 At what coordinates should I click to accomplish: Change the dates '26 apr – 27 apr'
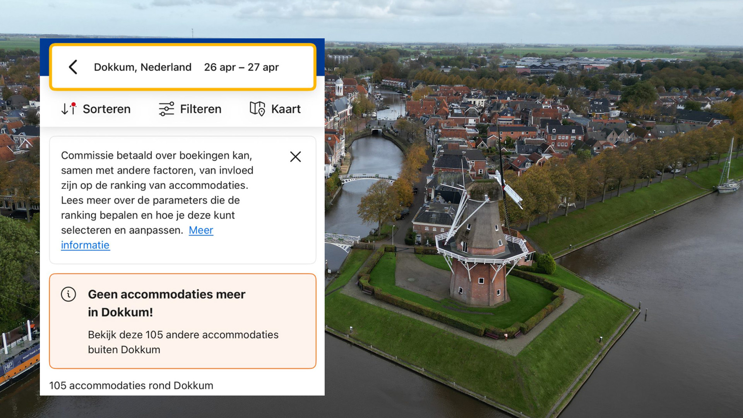click(241, 67)
